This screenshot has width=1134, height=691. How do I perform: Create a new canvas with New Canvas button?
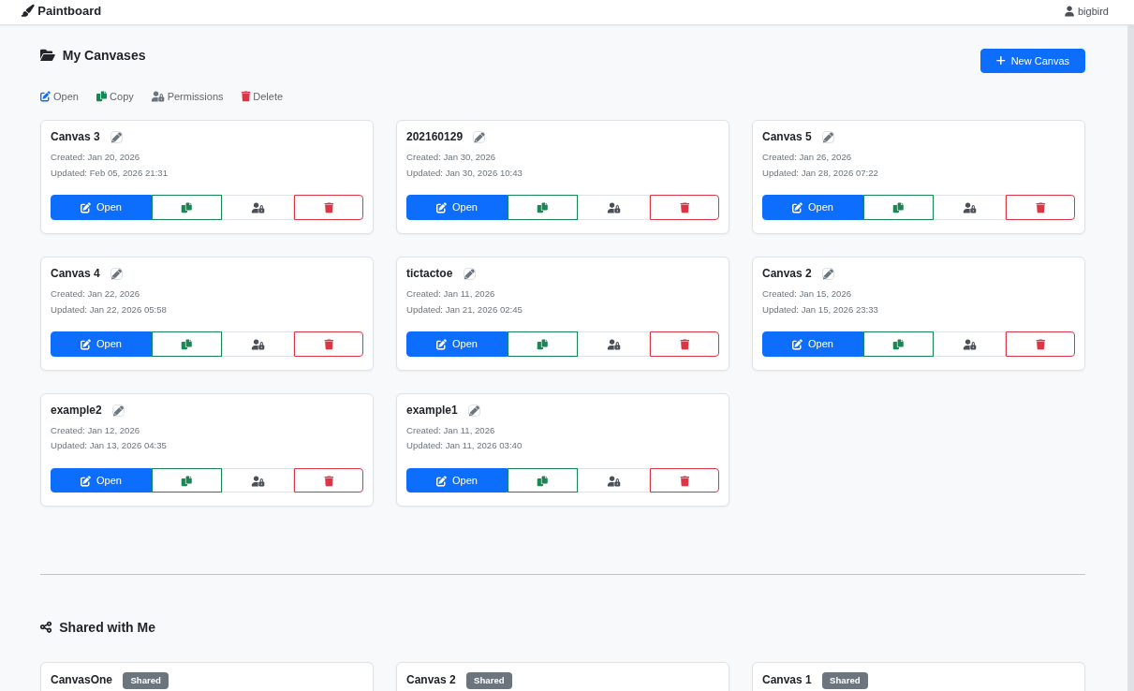[1032, 60]
